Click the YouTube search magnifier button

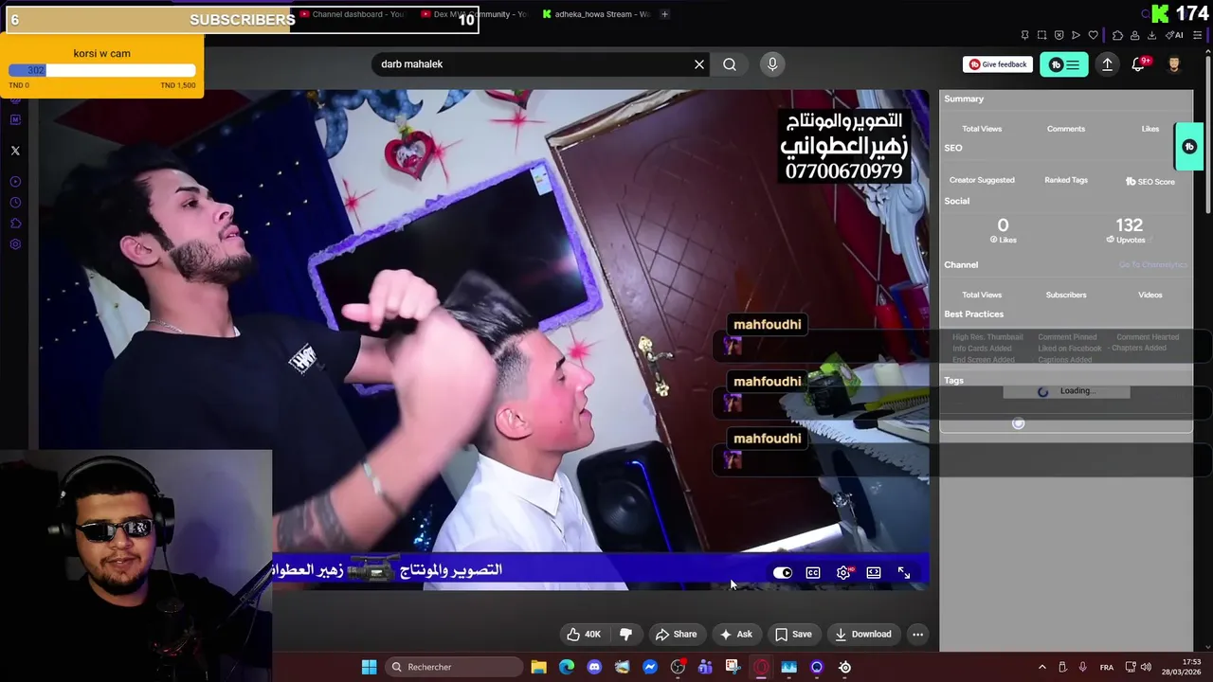[730, 64]
